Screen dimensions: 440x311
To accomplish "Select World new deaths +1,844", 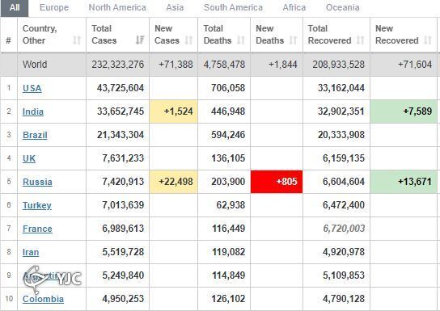I will click(283, 65).
